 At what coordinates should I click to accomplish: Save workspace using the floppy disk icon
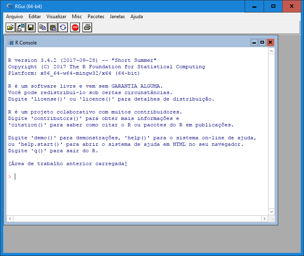point(30,27)
